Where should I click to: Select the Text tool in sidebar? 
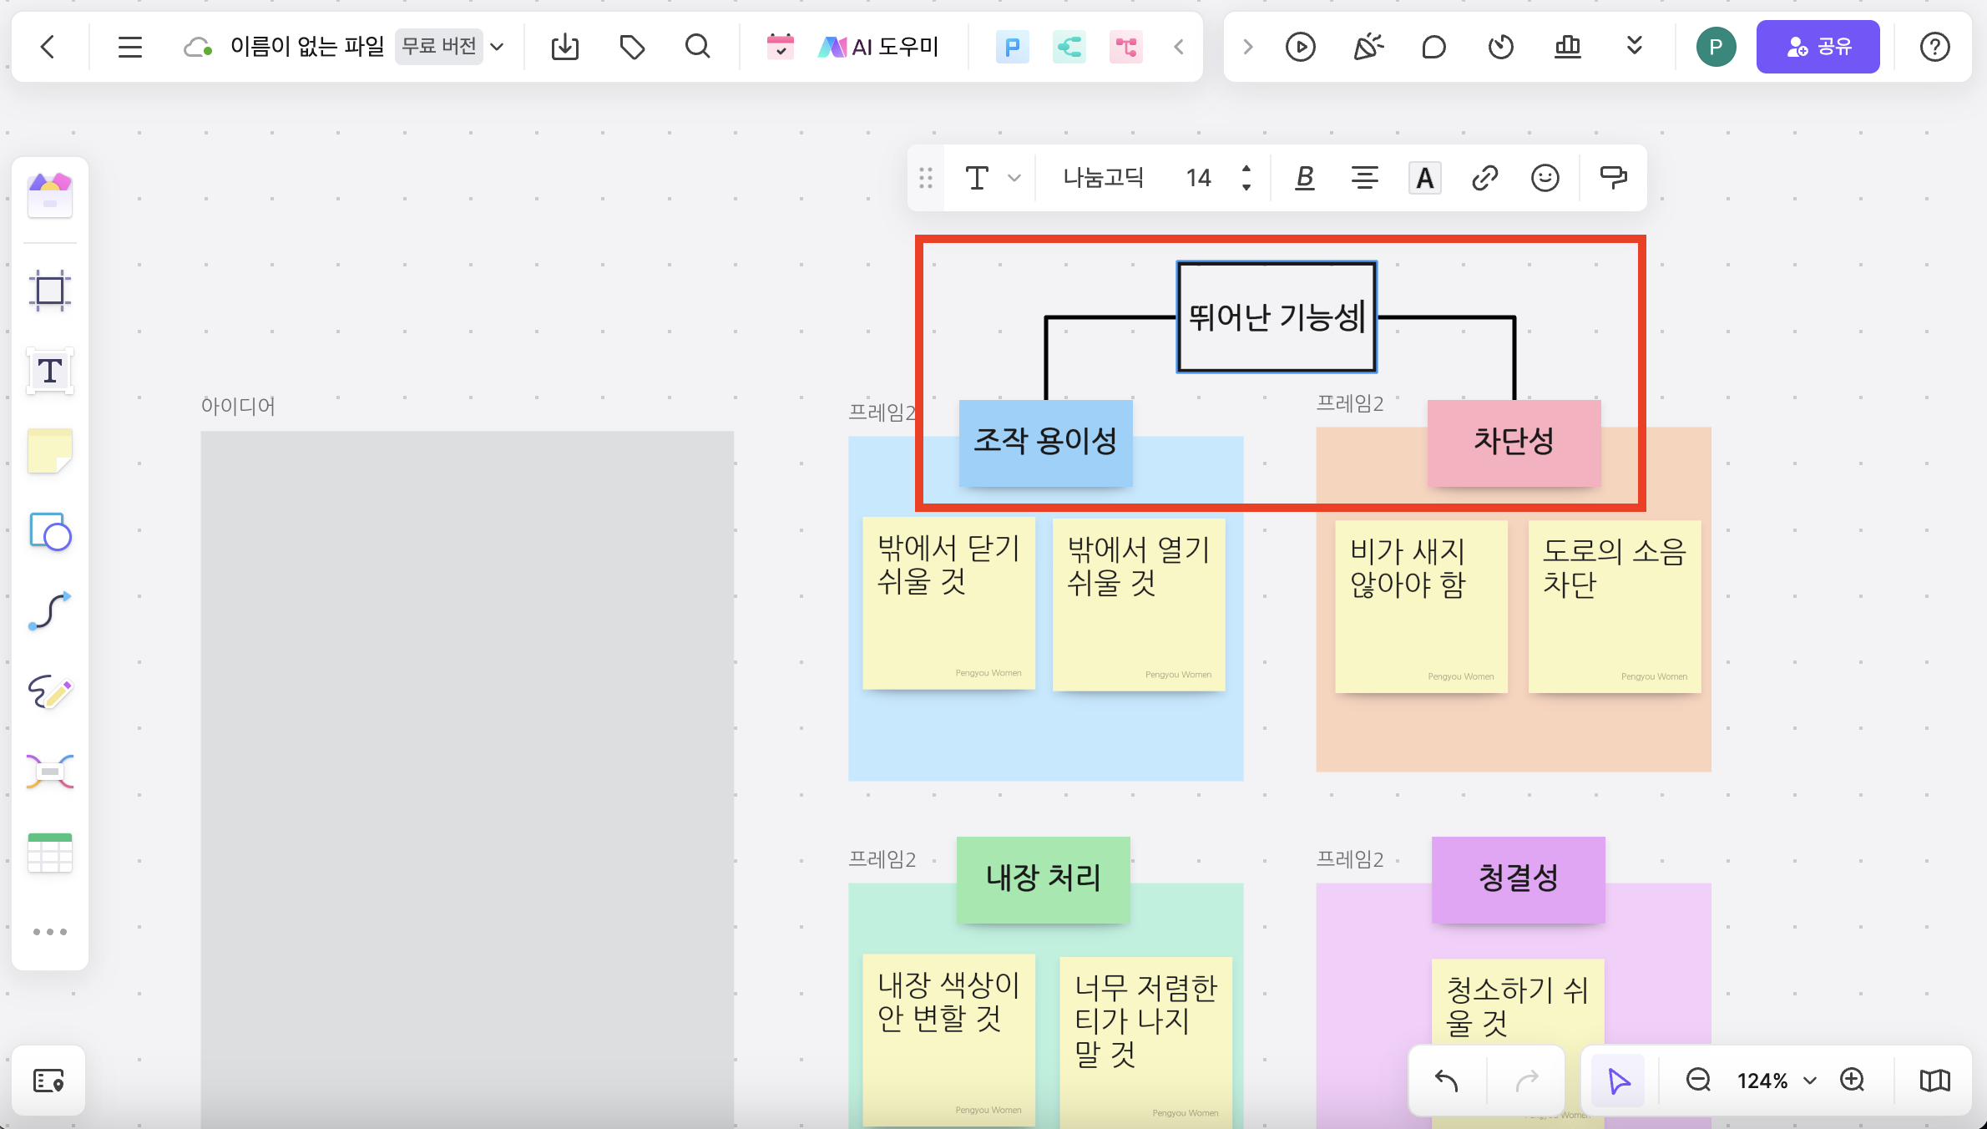click(x=50, y=371)
